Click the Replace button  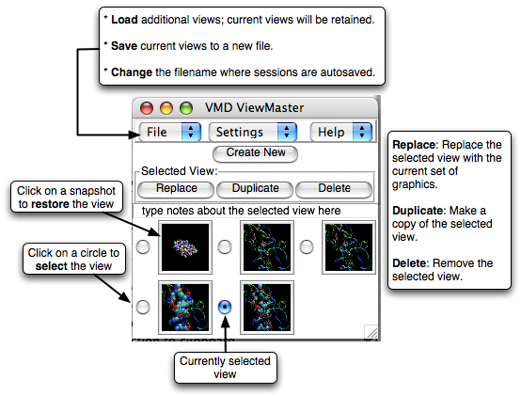176,189
